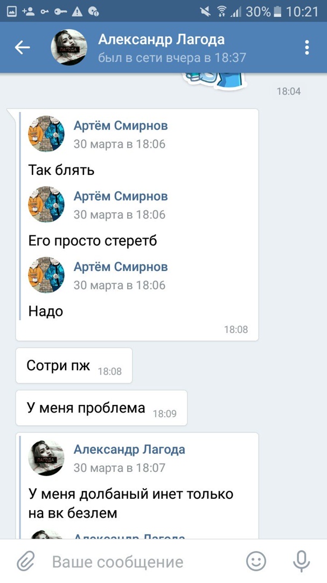Tap the microphone voice message icon
The height and width of the screenshot is (583, 327).
pyautogui.click(x=301, y=561)
